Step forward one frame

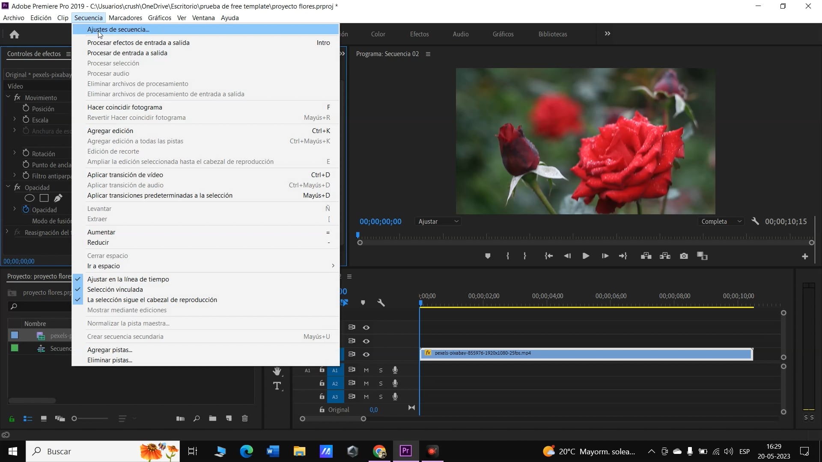tap(605, 256)
